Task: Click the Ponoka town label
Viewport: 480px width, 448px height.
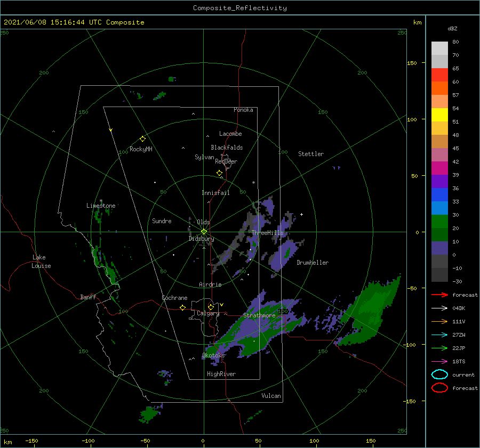Action: [243, 110]
